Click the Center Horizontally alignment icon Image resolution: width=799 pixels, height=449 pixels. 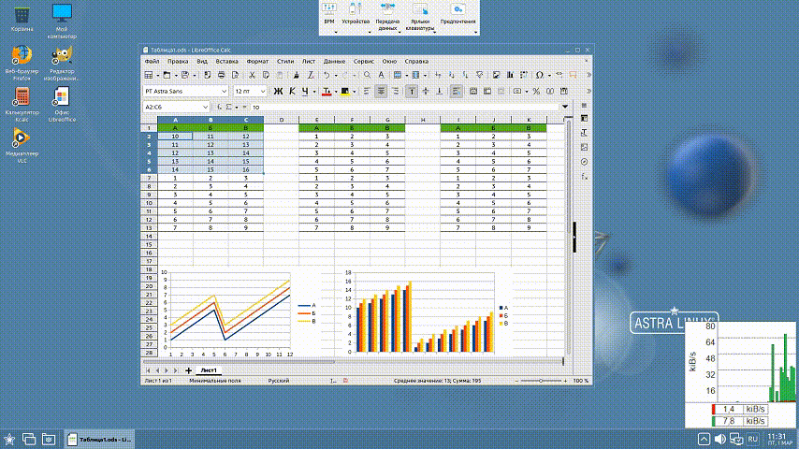(x=382, y=91)
